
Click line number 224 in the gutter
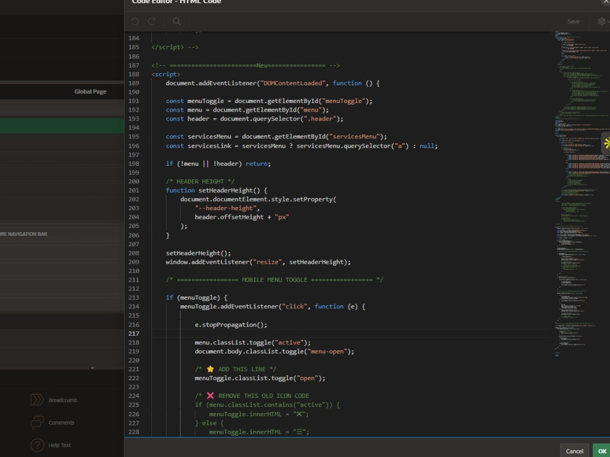point(134,395)
